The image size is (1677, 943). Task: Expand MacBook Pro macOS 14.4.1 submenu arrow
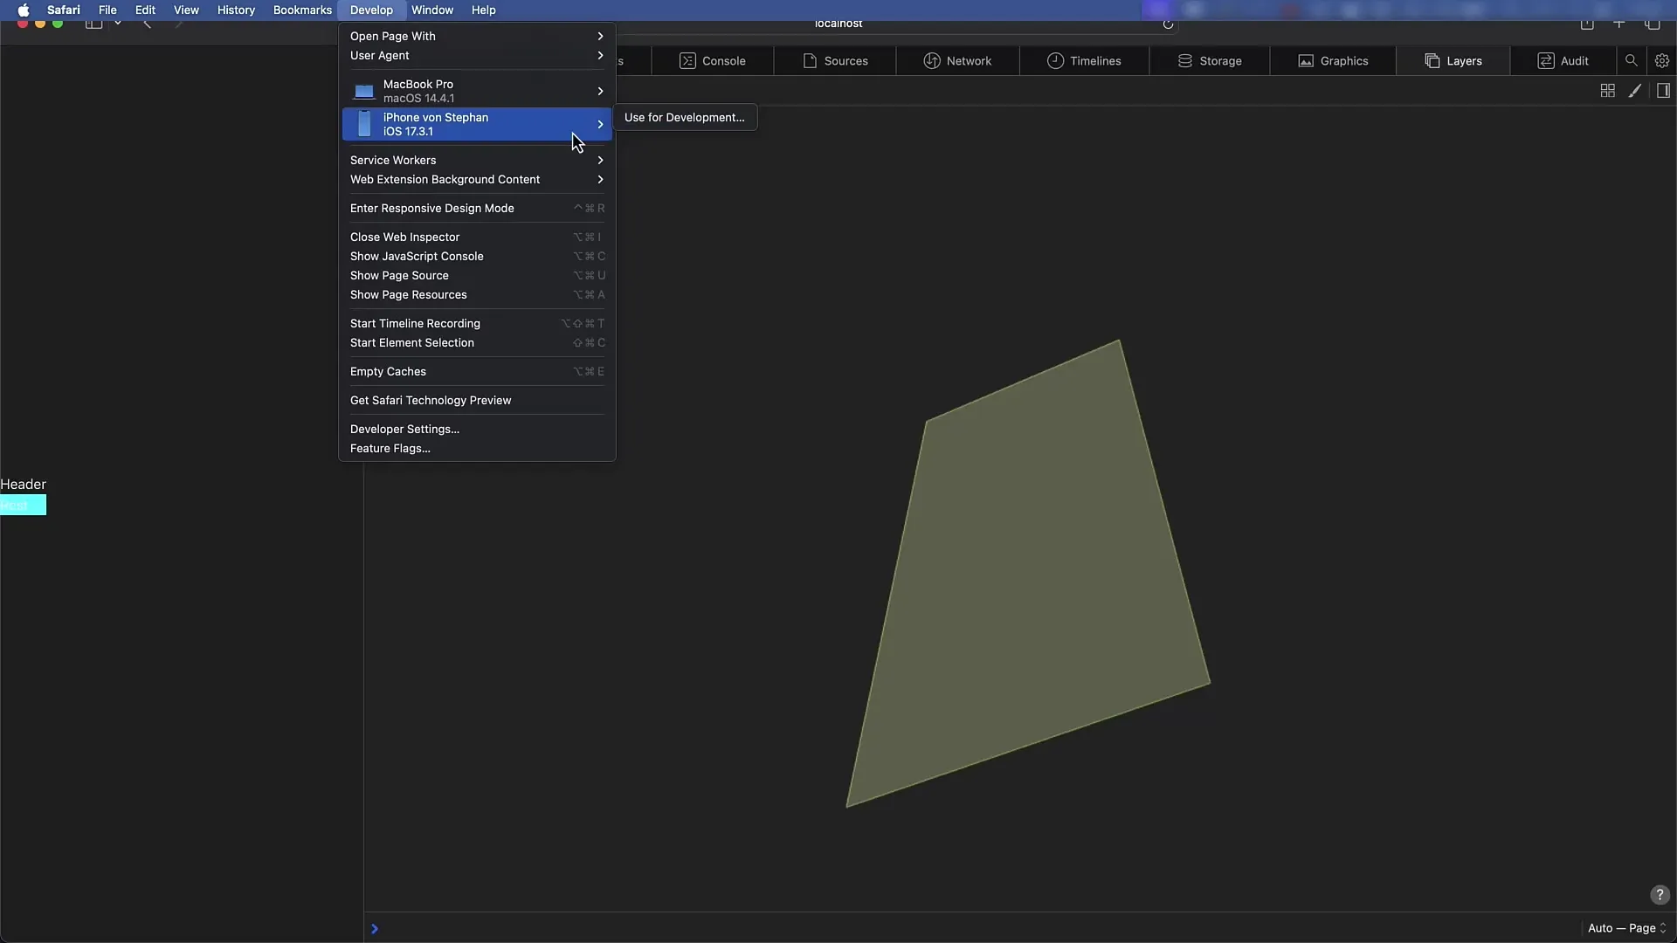click(600, 91)
